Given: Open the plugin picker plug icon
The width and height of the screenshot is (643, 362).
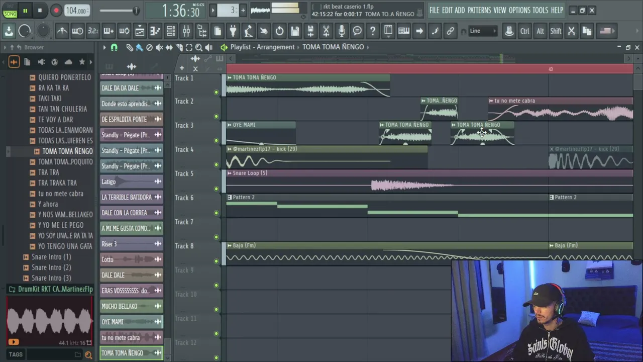Looking at the screenshot, I should pyautogui.click(x=233, y=31).
